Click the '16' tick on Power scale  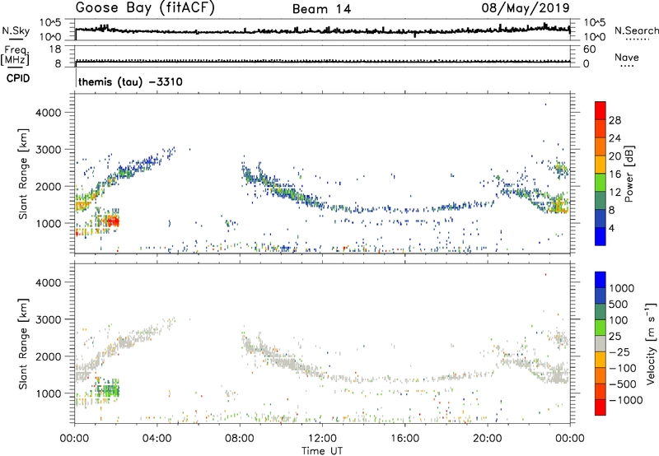tap(615, 174)
